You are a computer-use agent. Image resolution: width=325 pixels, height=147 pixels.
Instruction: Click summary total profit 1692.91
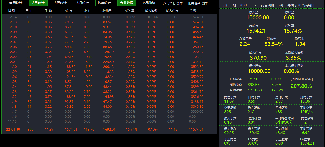[x=109, y=129]
